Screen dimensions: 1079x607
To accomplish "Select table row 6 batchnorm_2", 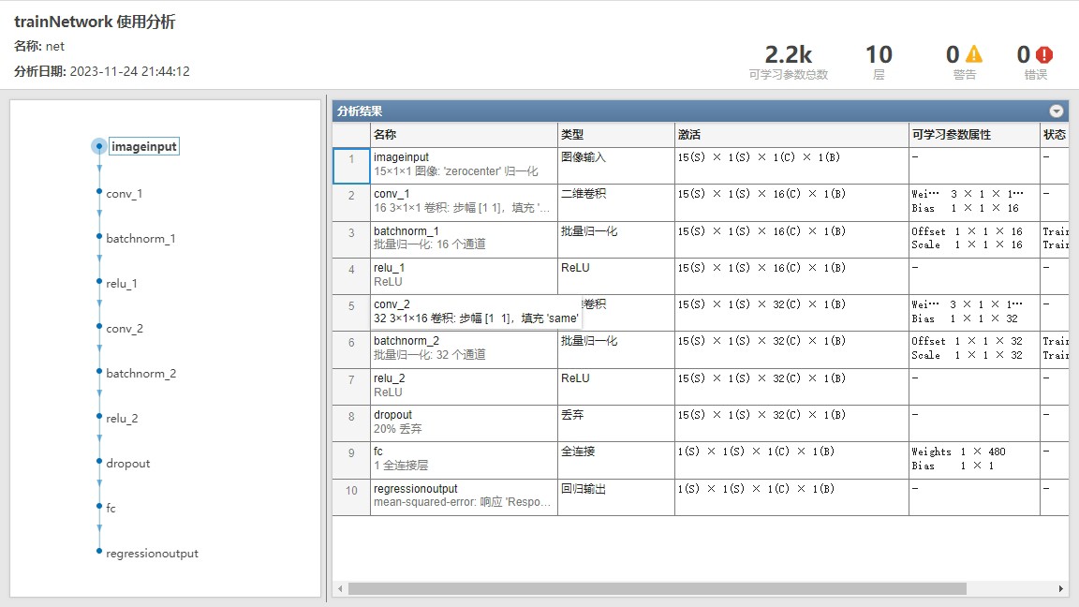I will click(701, 349).
